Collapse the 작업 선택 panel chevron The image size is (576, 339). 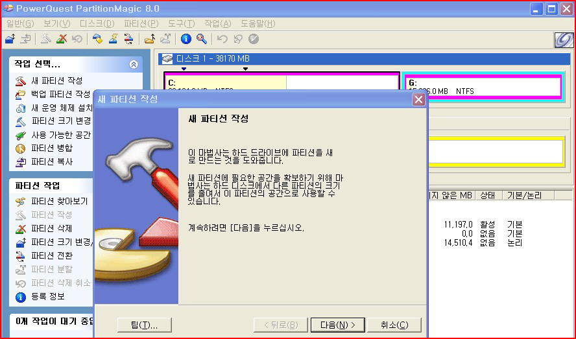(x=134, y=64)
